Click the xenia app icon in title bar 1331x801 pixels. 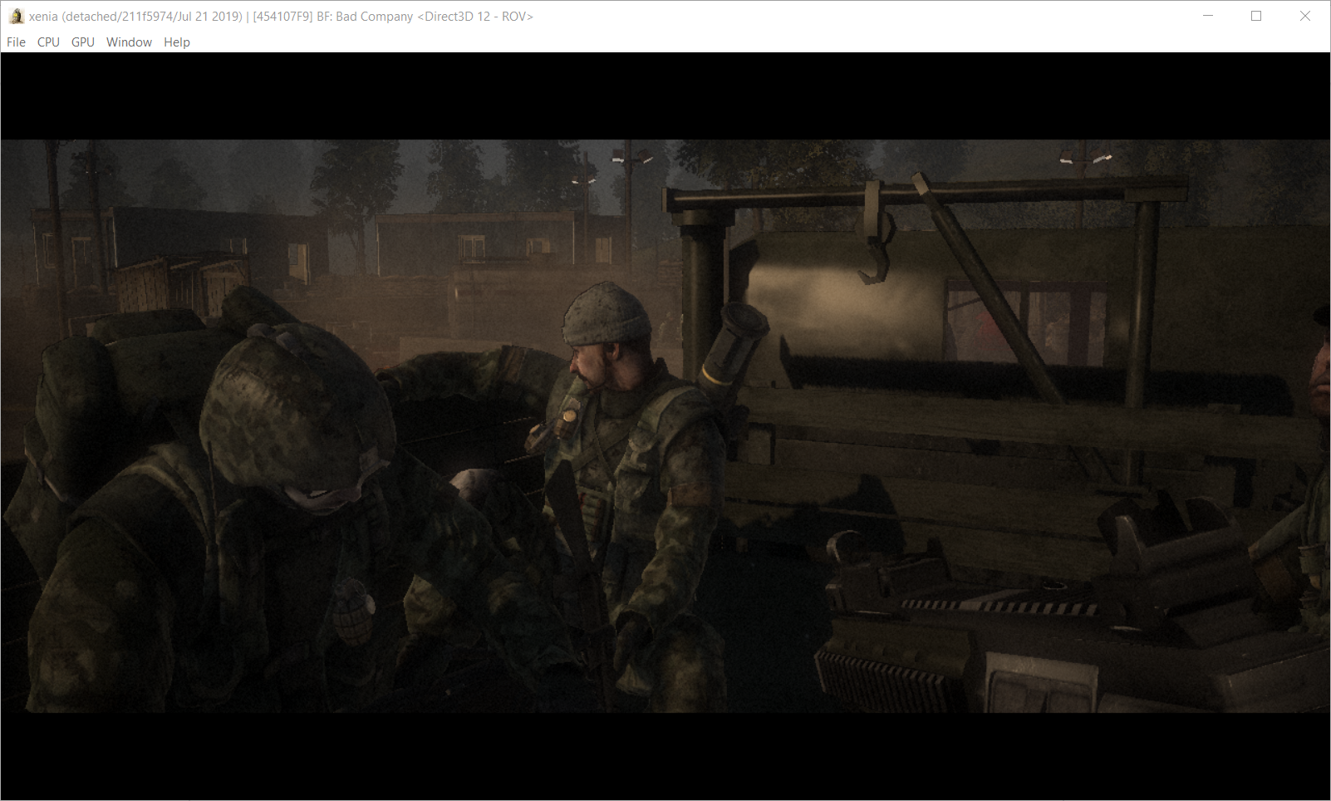pyautogui.click(x=17, y=16)
